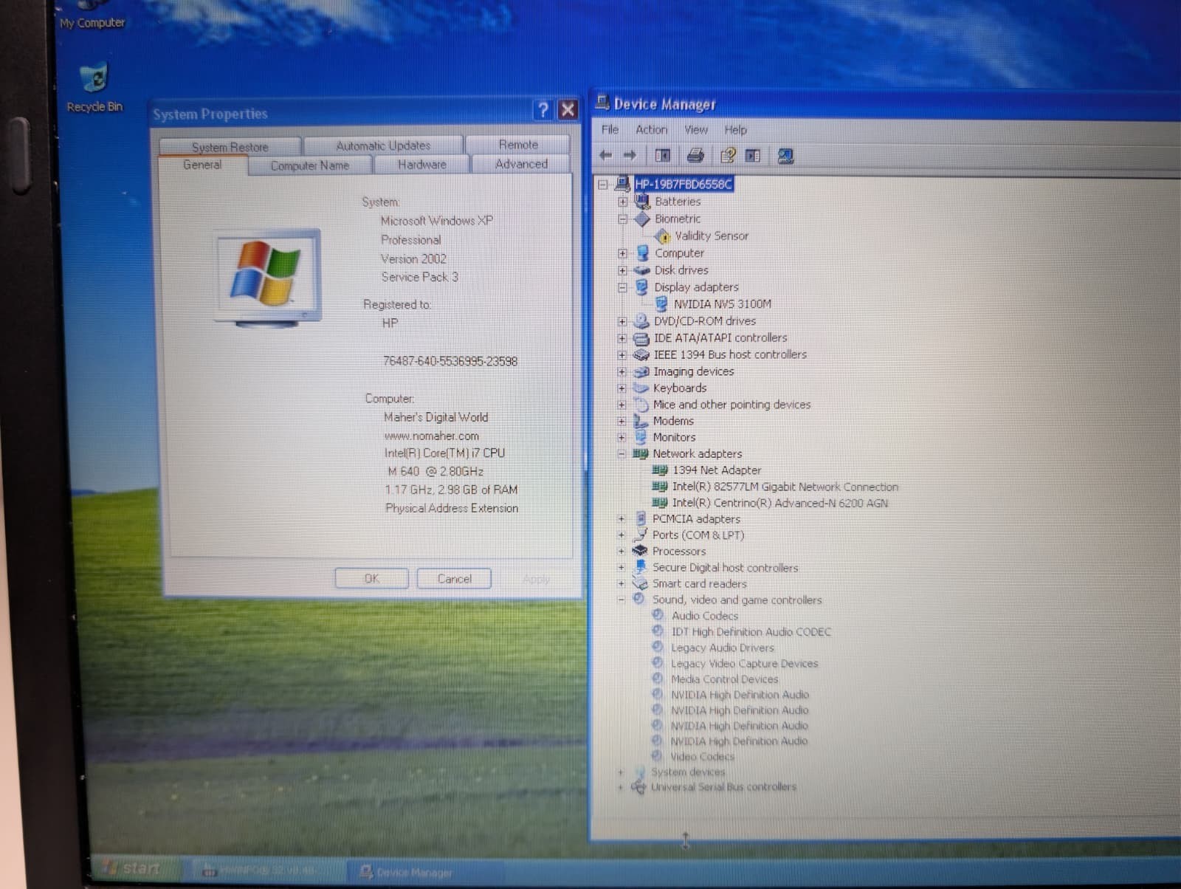Select the Audio Codecs entry
Image resolution: width=1181 pixels, height=889 pixels.
point(704,616)
